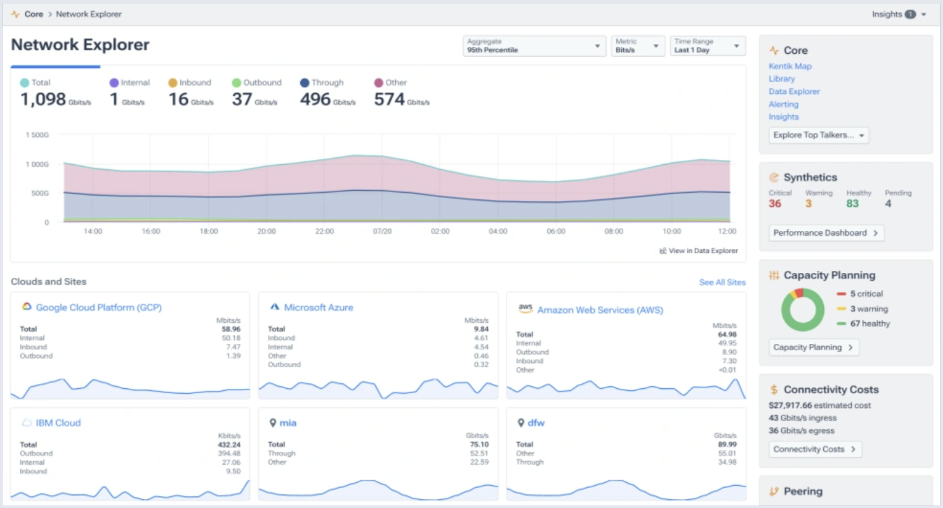
Task: Click the Google Cloud Platform logo icon
Action: (x=27, y=307)
